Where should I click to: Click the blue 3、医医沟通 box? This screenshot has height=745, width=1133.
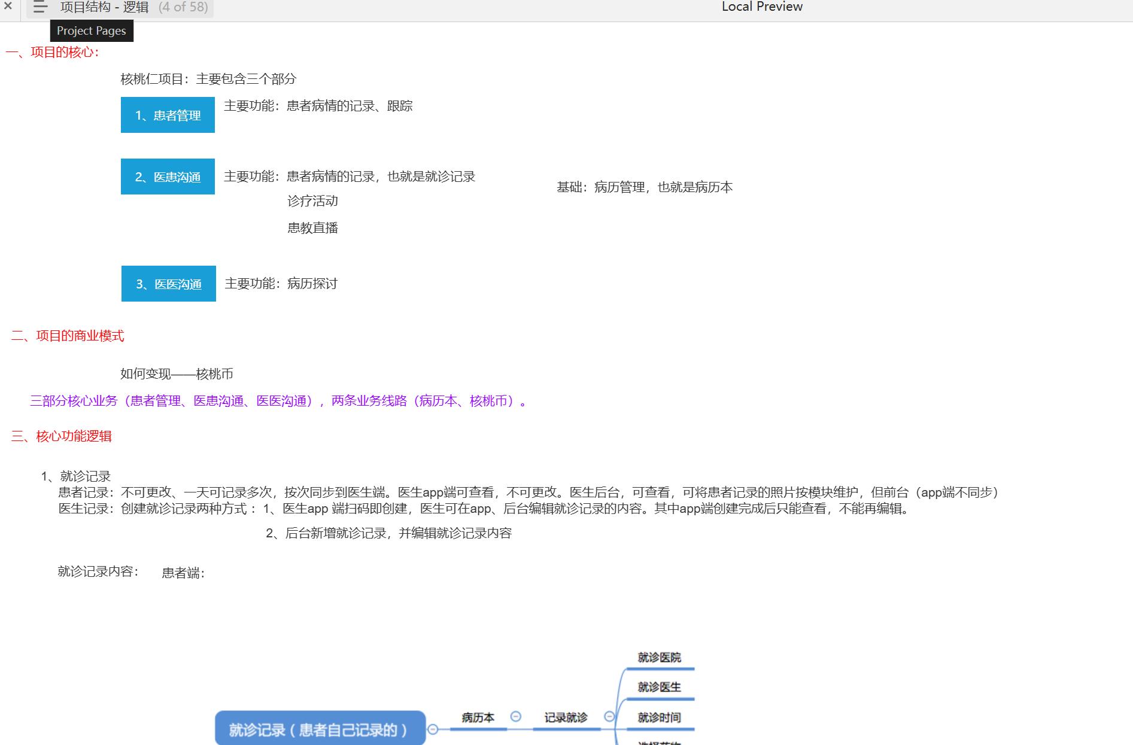pyautogui.click(x=168, y=284)
